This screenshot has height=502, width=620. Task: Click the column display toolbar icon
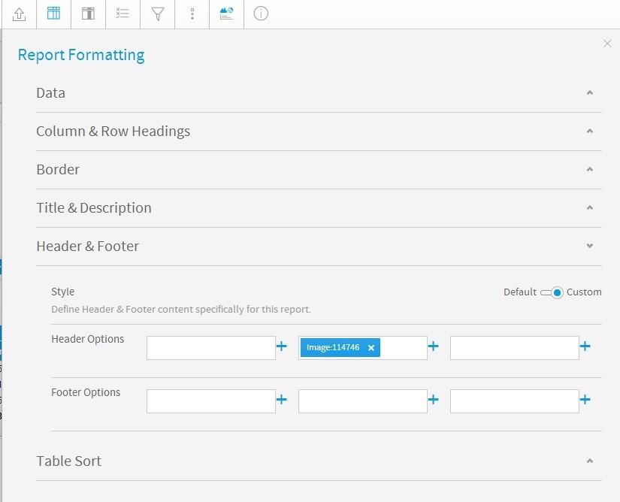[88, 14]
